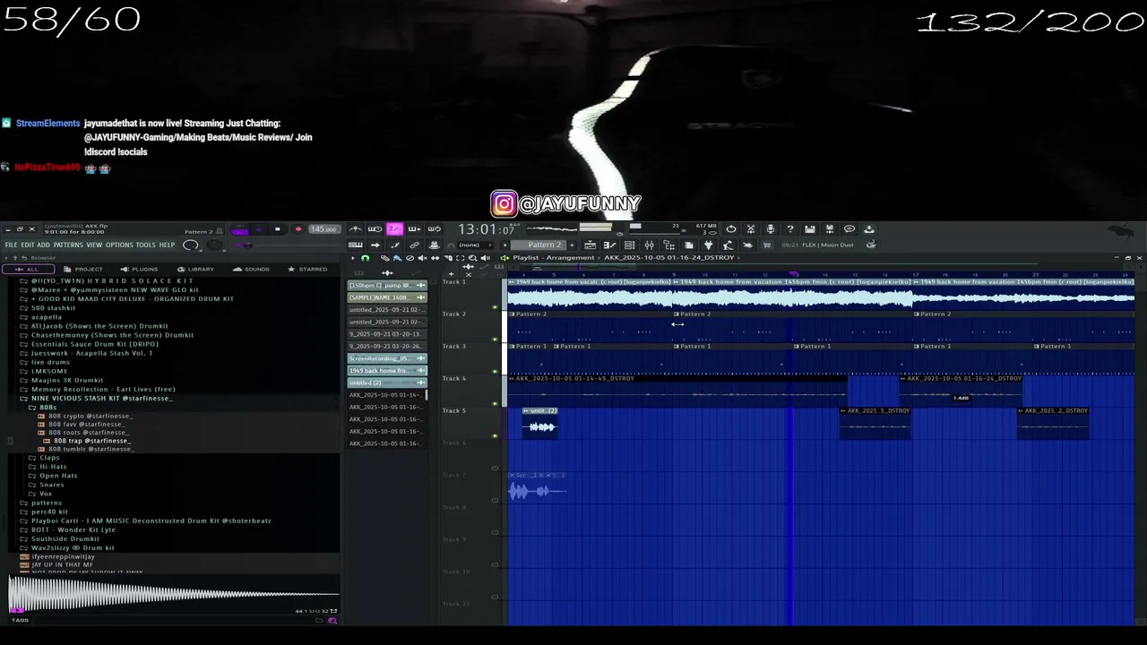Click the playlist magnet snap icon

tap(365, 258)
